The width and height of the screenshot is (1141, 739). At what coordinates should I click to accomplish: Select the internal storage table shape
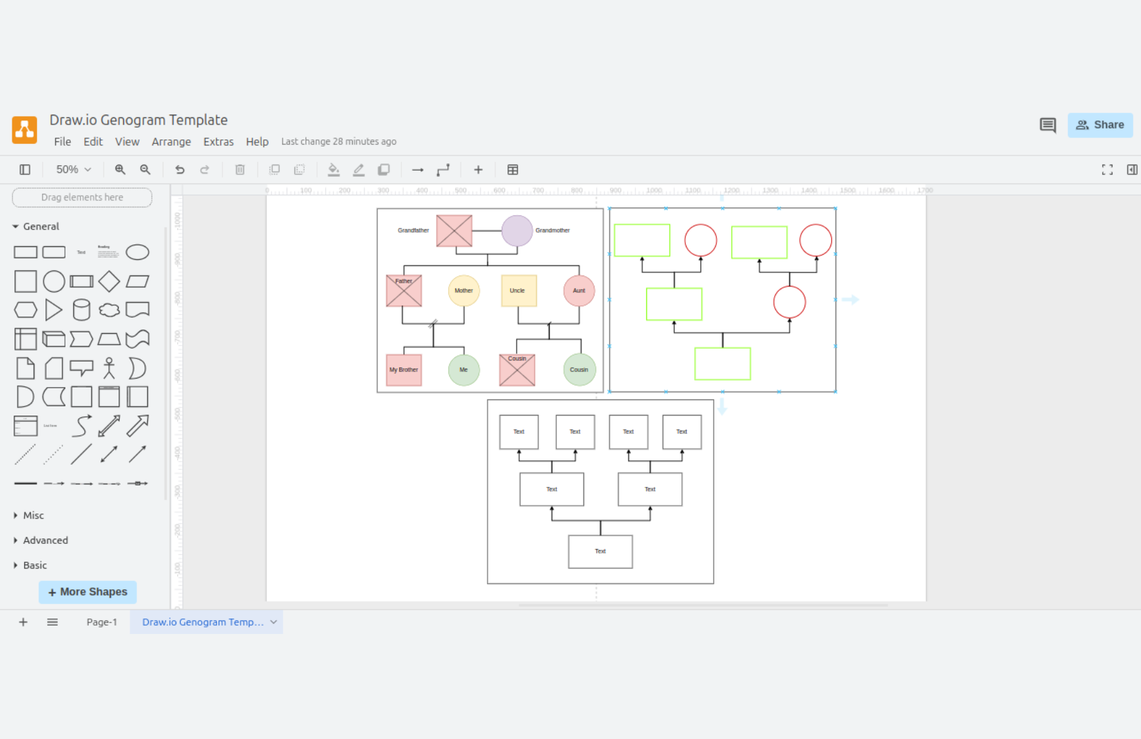pyautogui.click(x=25, y=339)
